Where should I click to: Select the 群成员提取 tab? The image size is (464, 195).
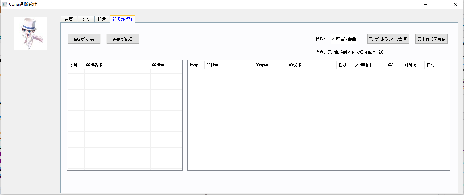tap(122, 19)
